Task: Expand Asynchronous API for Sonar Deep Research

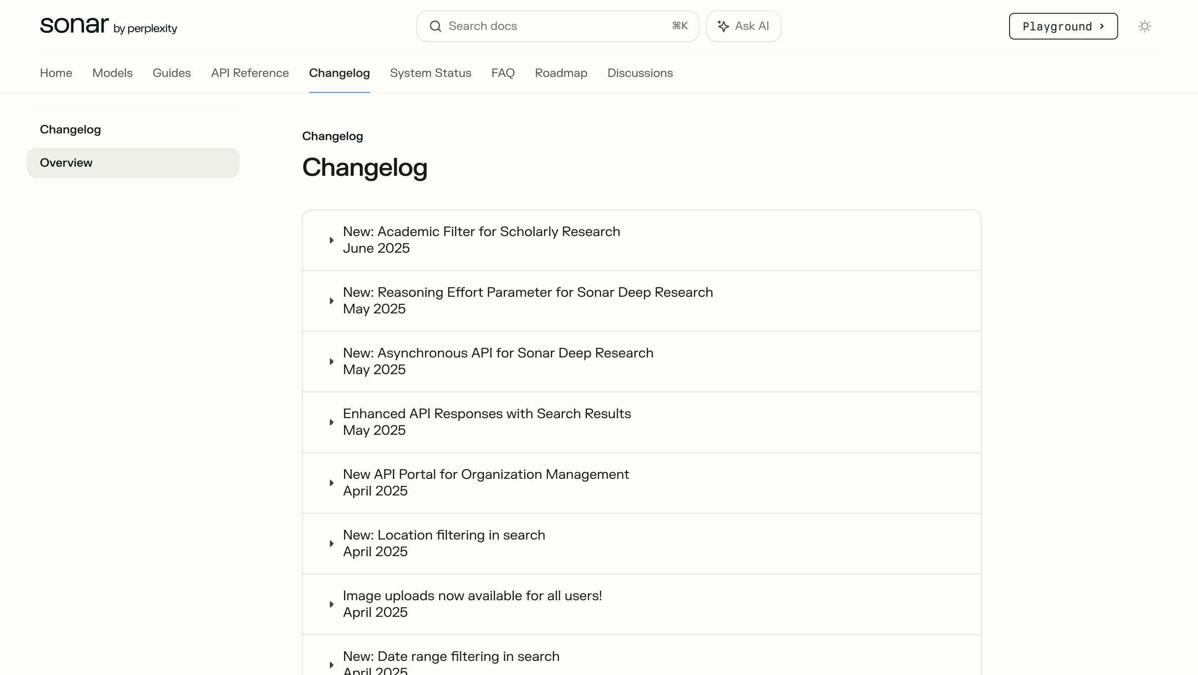Action: coord(498,361)
